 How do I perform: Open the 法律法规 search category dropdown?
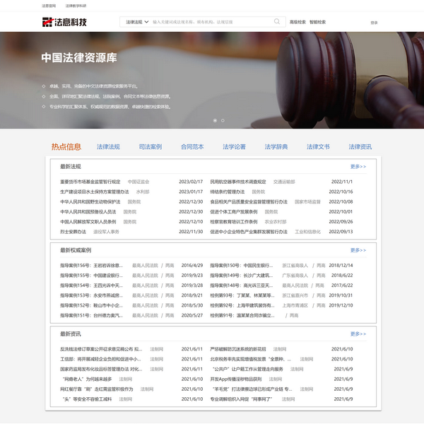pyautogui.click(x=136, y=22)
